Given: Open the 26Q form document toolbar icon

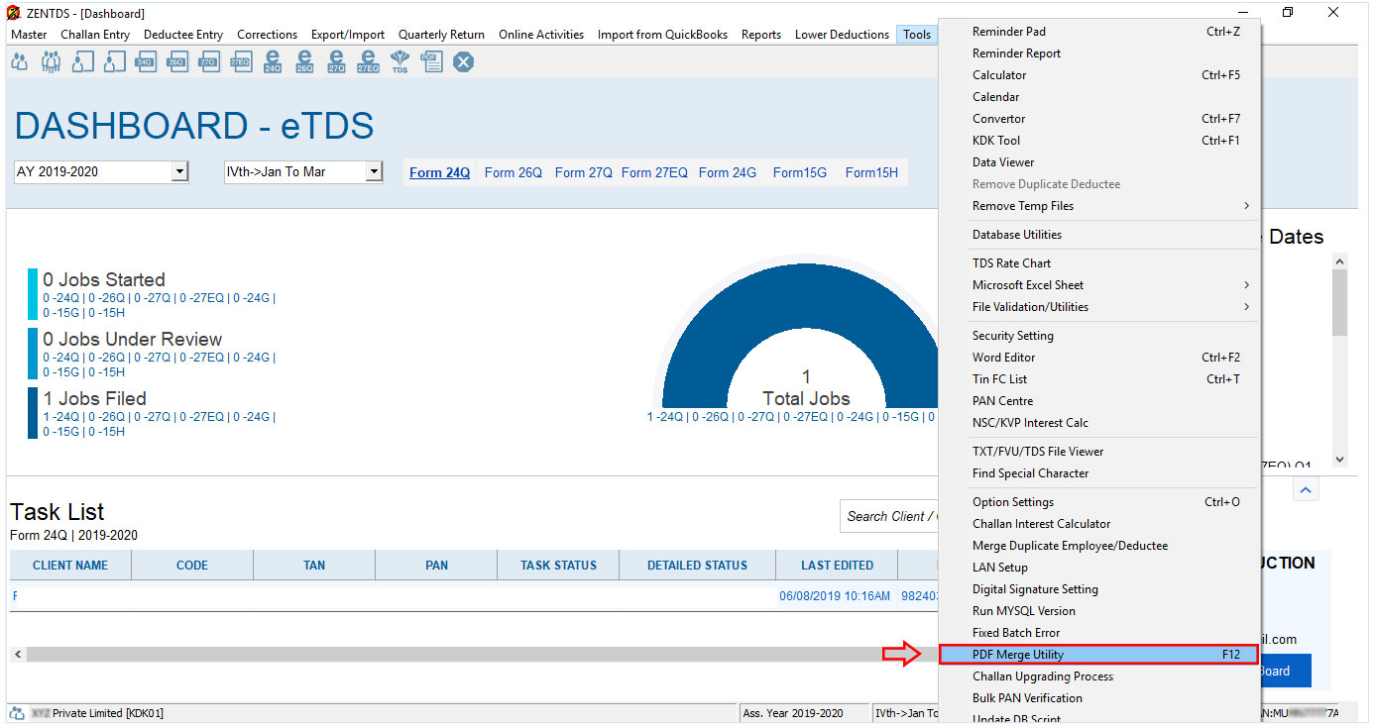Looking at the screenshot, I should (x=176, y=61).
